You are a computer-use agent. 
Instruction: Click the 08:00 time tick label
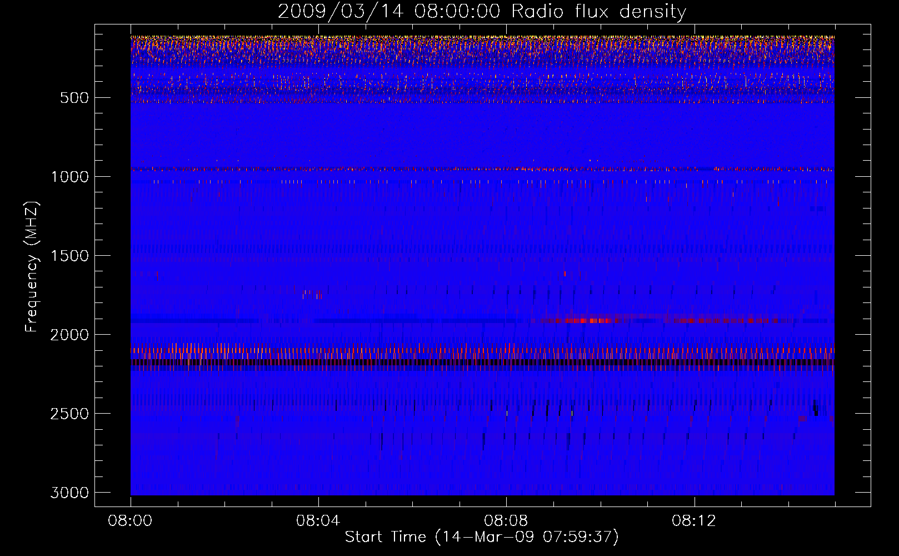131,521
